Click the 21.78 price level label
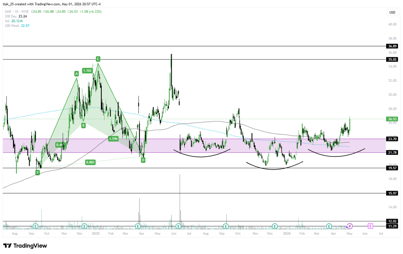 coord(392,152)
